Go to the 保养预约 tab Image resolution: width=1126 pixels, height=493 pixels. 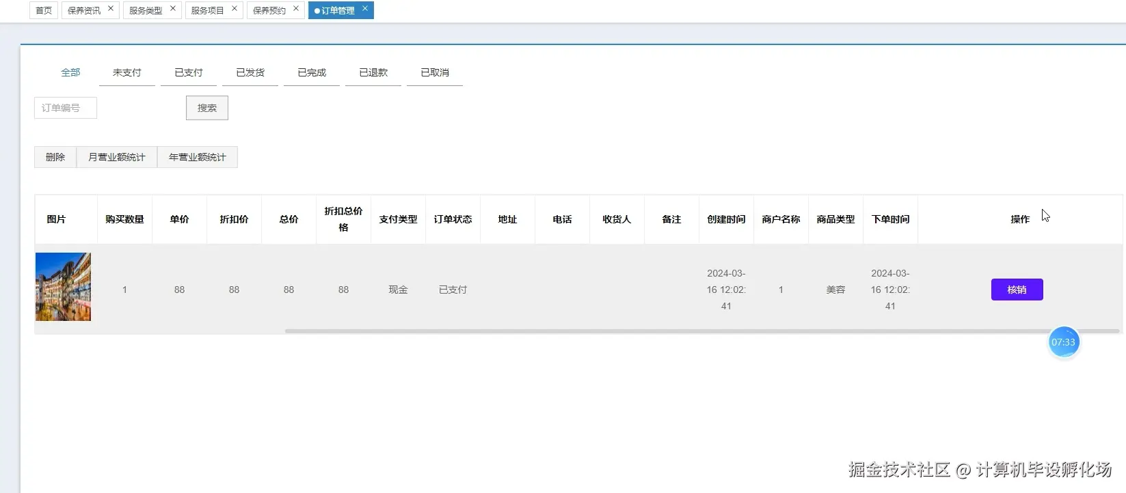pos(269,10)
